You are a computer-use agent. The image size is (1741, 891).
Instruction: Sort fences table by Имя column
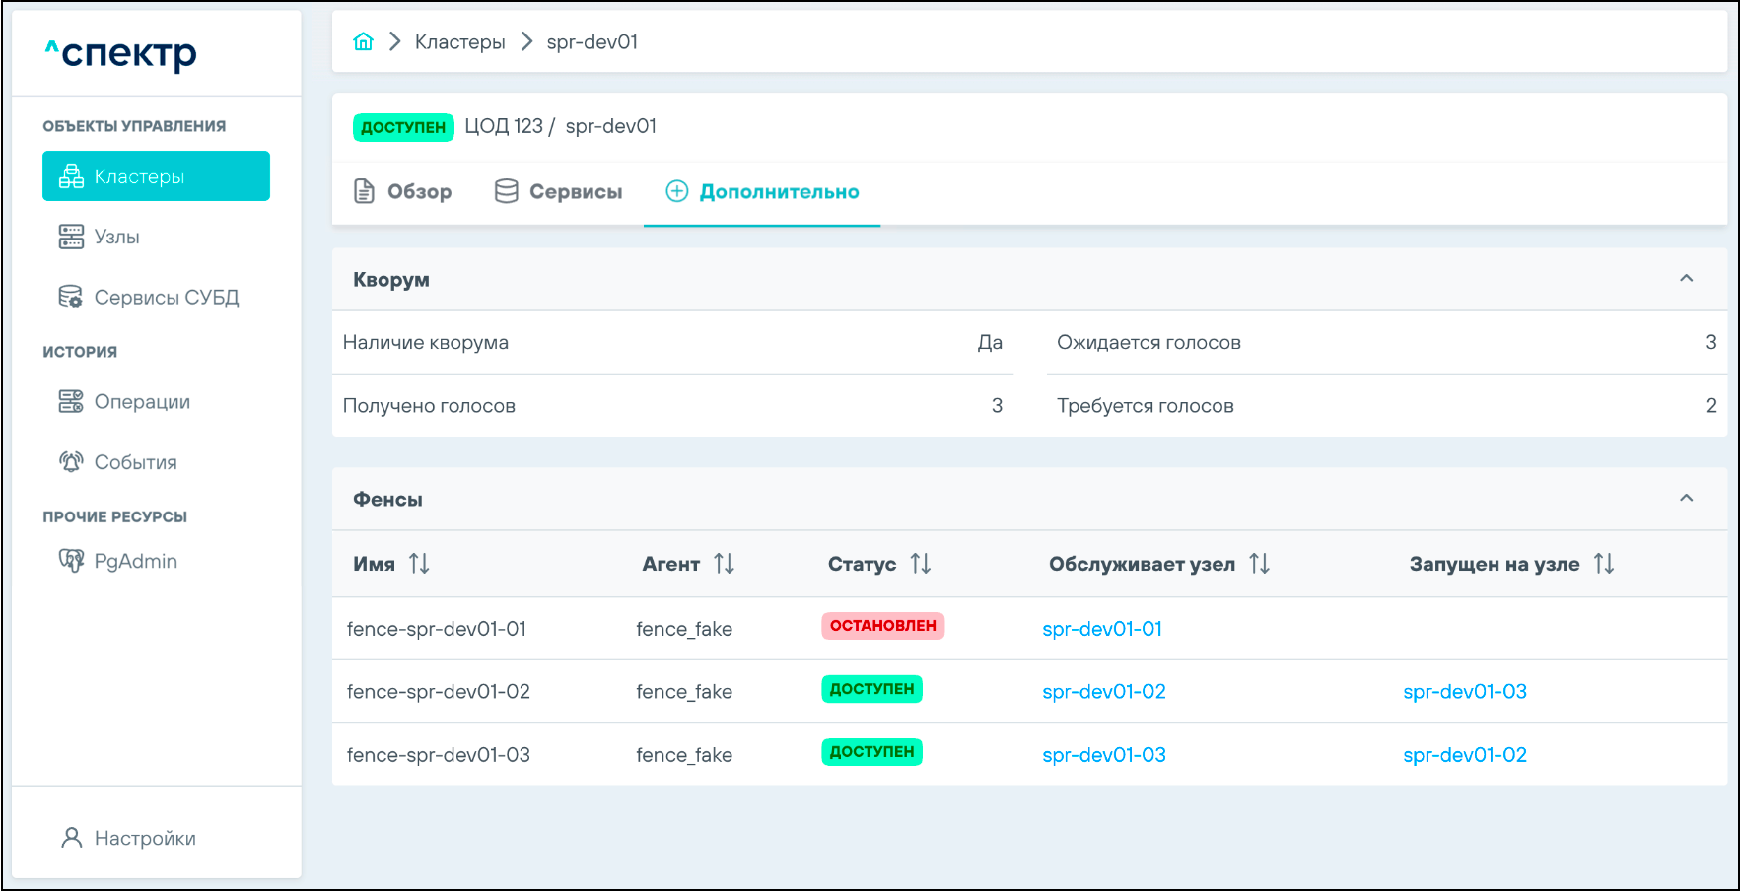point(419,564)
